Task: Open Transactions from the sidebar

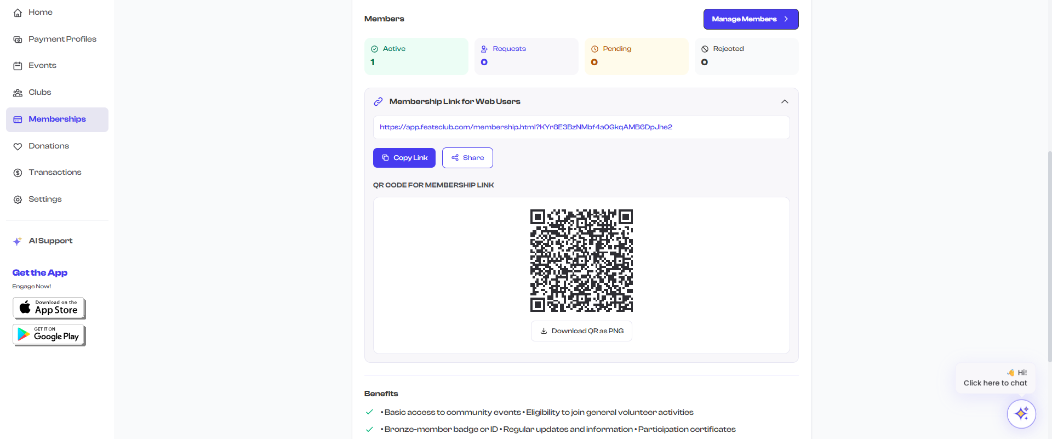Action: click(57, 173)
